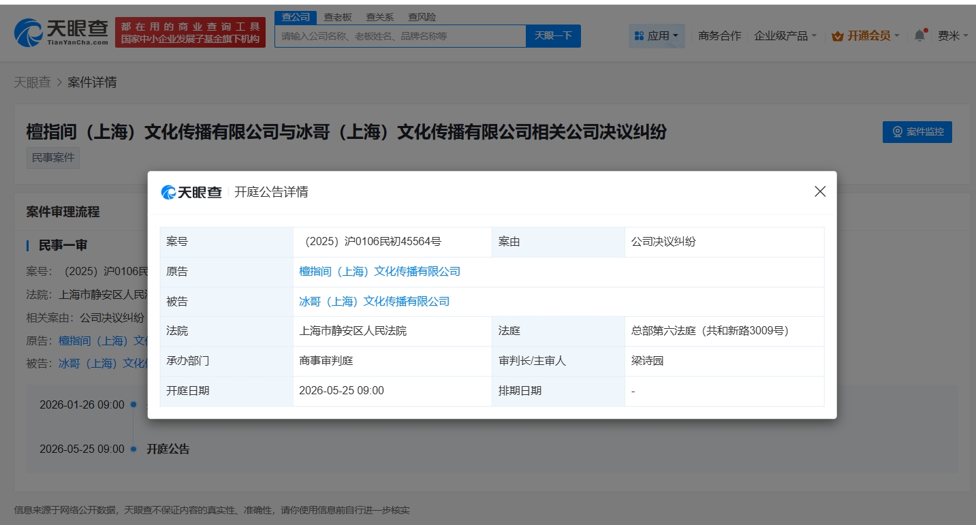Click the 商事审判庭 cell
This screenshot has width=976, height=525.
coord(326,362)
